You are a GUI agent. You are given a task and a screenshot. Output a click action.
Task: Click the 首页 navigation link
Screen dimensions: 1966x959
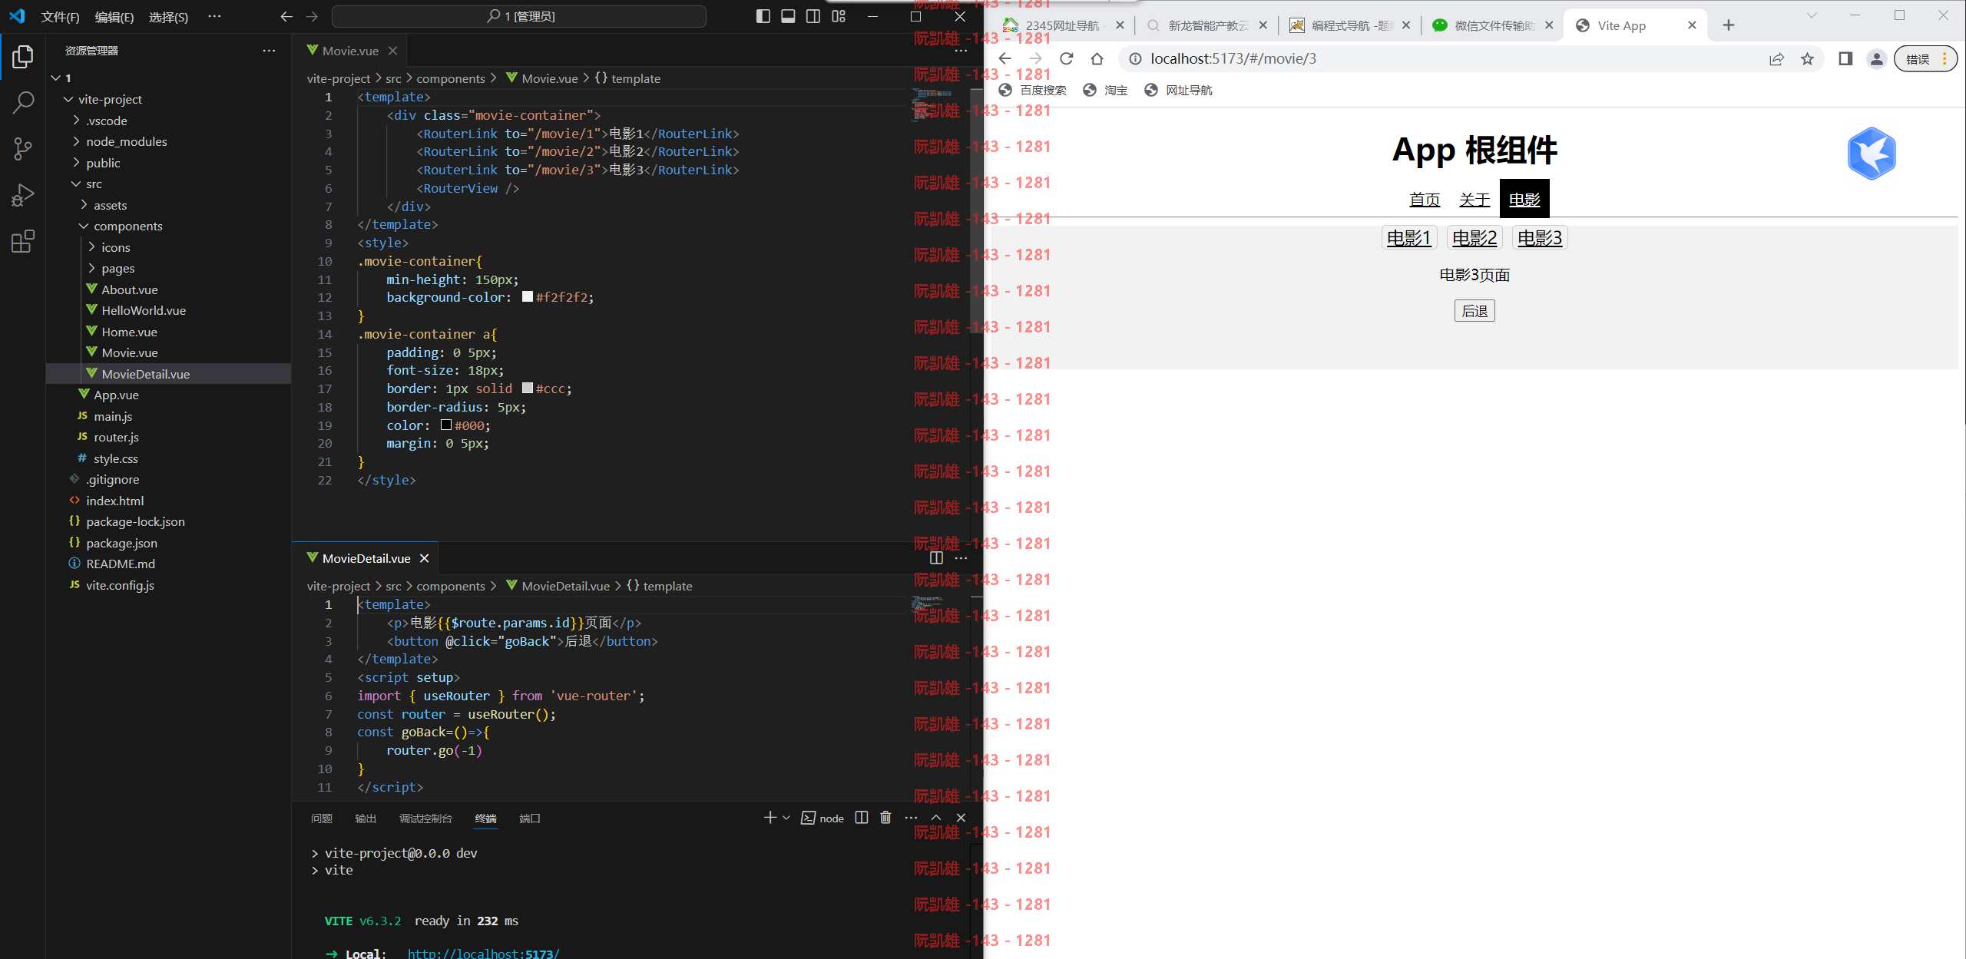[1425, 200]
